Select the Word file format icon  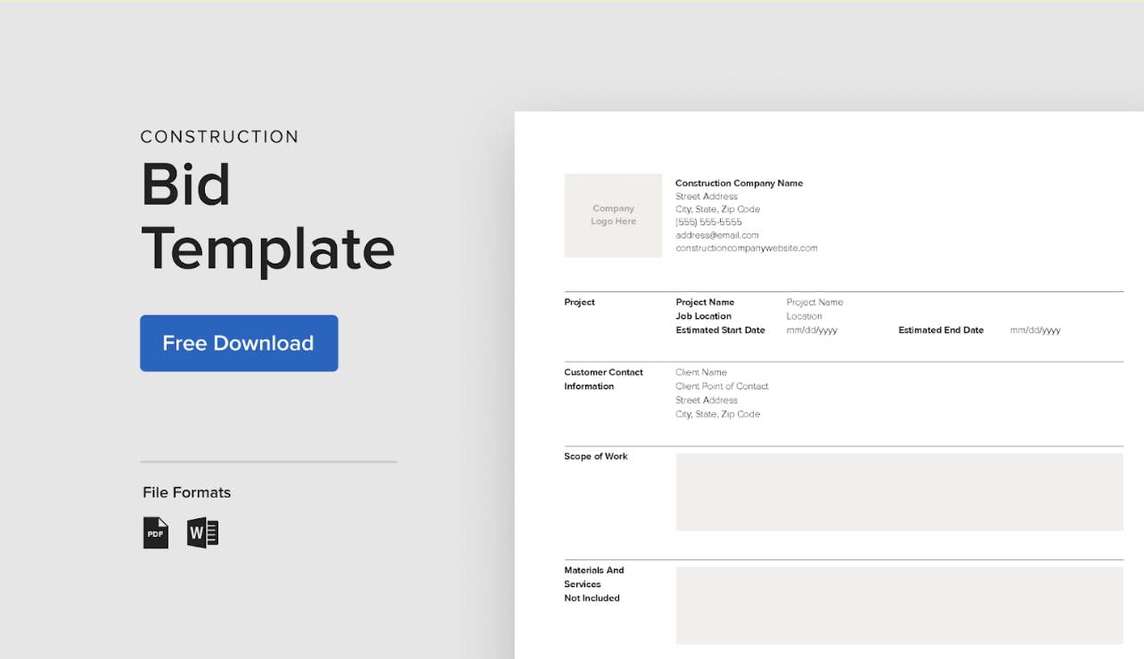(x=202, y=532)
